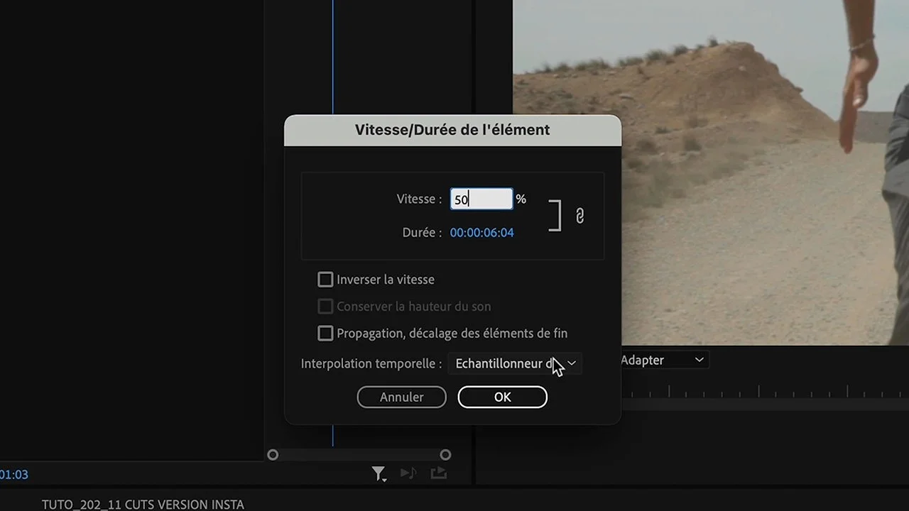Click the Annuler button
Image resolution: width=909 pixels, height=511 pixels.
click(402, 397)
